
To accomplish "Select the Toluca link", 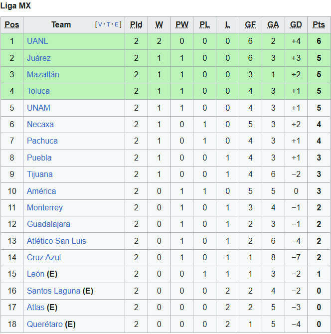I will [38, 91].
